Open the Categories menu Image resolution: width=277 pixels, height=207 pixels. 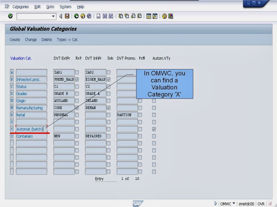(20, 7)
